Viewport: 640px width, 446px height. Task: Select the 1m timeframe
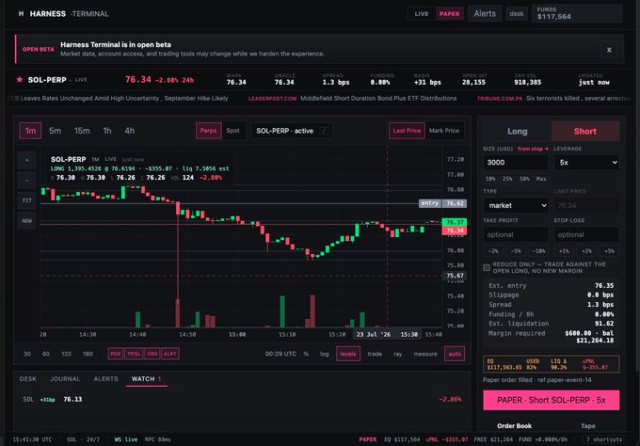pyautogui.click(x=31, y=131)
